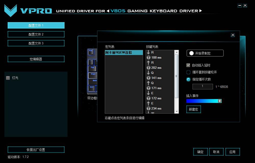Click the timer icon for 234 ms

coord(149,109)
